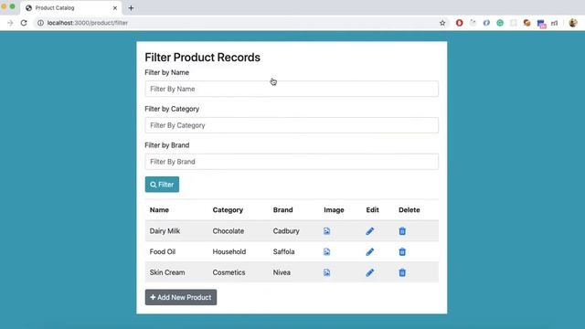Select the Household category cell

(229, 252)
